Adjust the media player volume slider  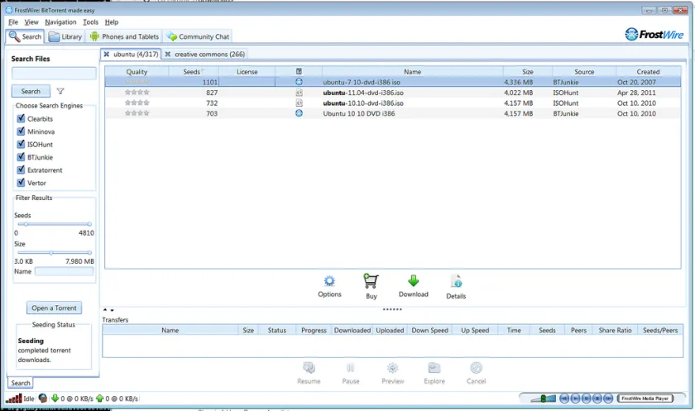click(543, 398)
